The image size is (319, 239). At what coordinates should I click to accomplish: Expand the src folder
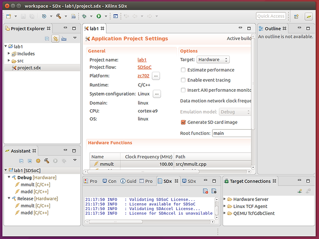coord(9,60)
